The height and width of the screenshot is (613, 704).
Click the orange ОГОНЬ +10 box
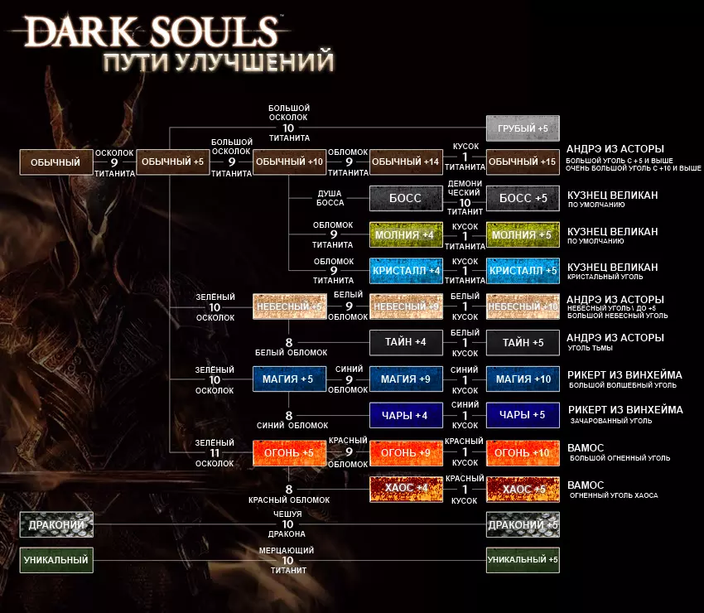tap(523, 453)
